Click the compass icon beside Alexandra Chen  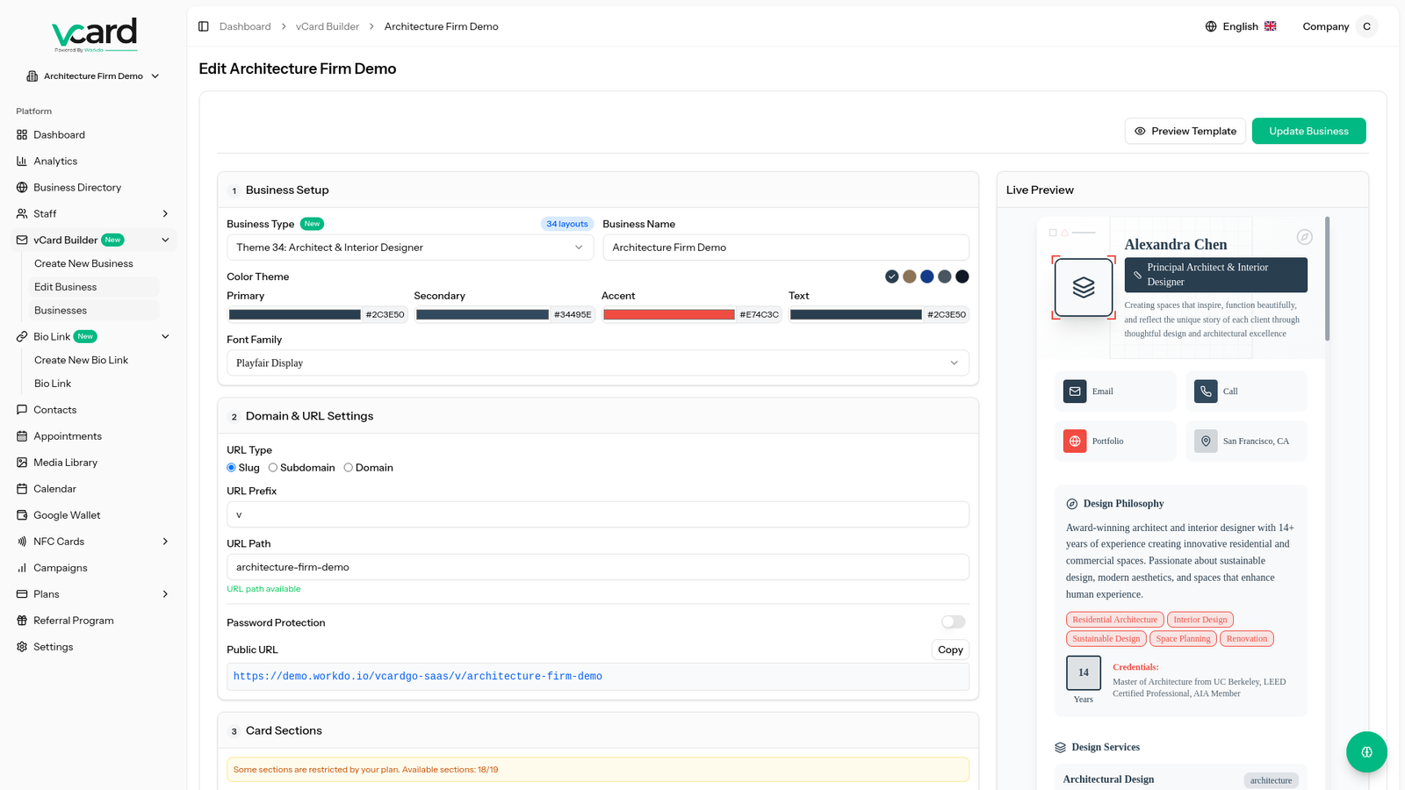pos(1304,237)
